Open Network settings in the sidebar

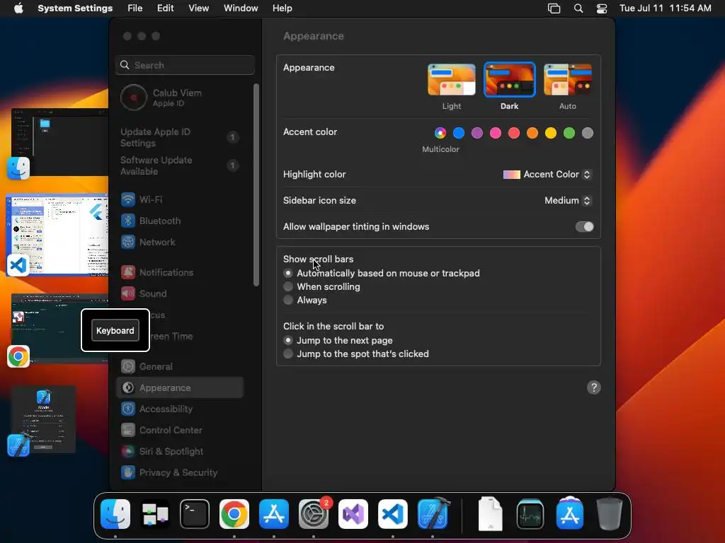[x=180, y=242]
